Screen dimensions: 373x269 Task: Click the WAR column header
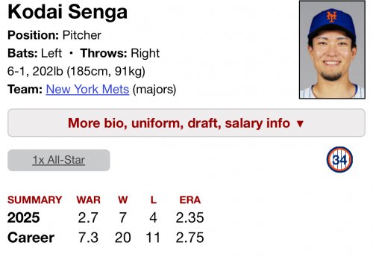coord(89,200)
